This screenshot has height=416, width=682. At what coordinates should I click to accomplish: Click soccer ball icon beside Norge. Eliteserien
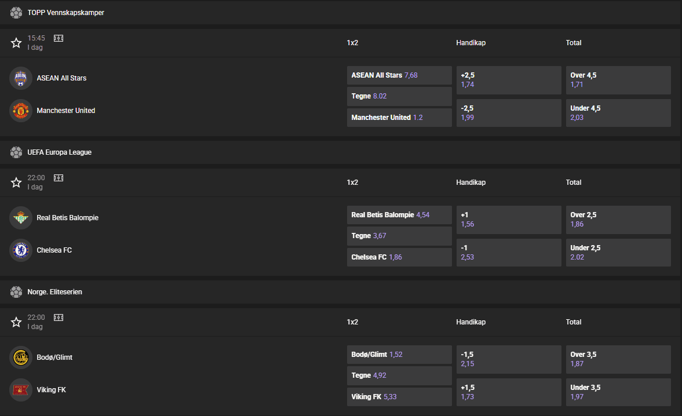click(16, 291)
